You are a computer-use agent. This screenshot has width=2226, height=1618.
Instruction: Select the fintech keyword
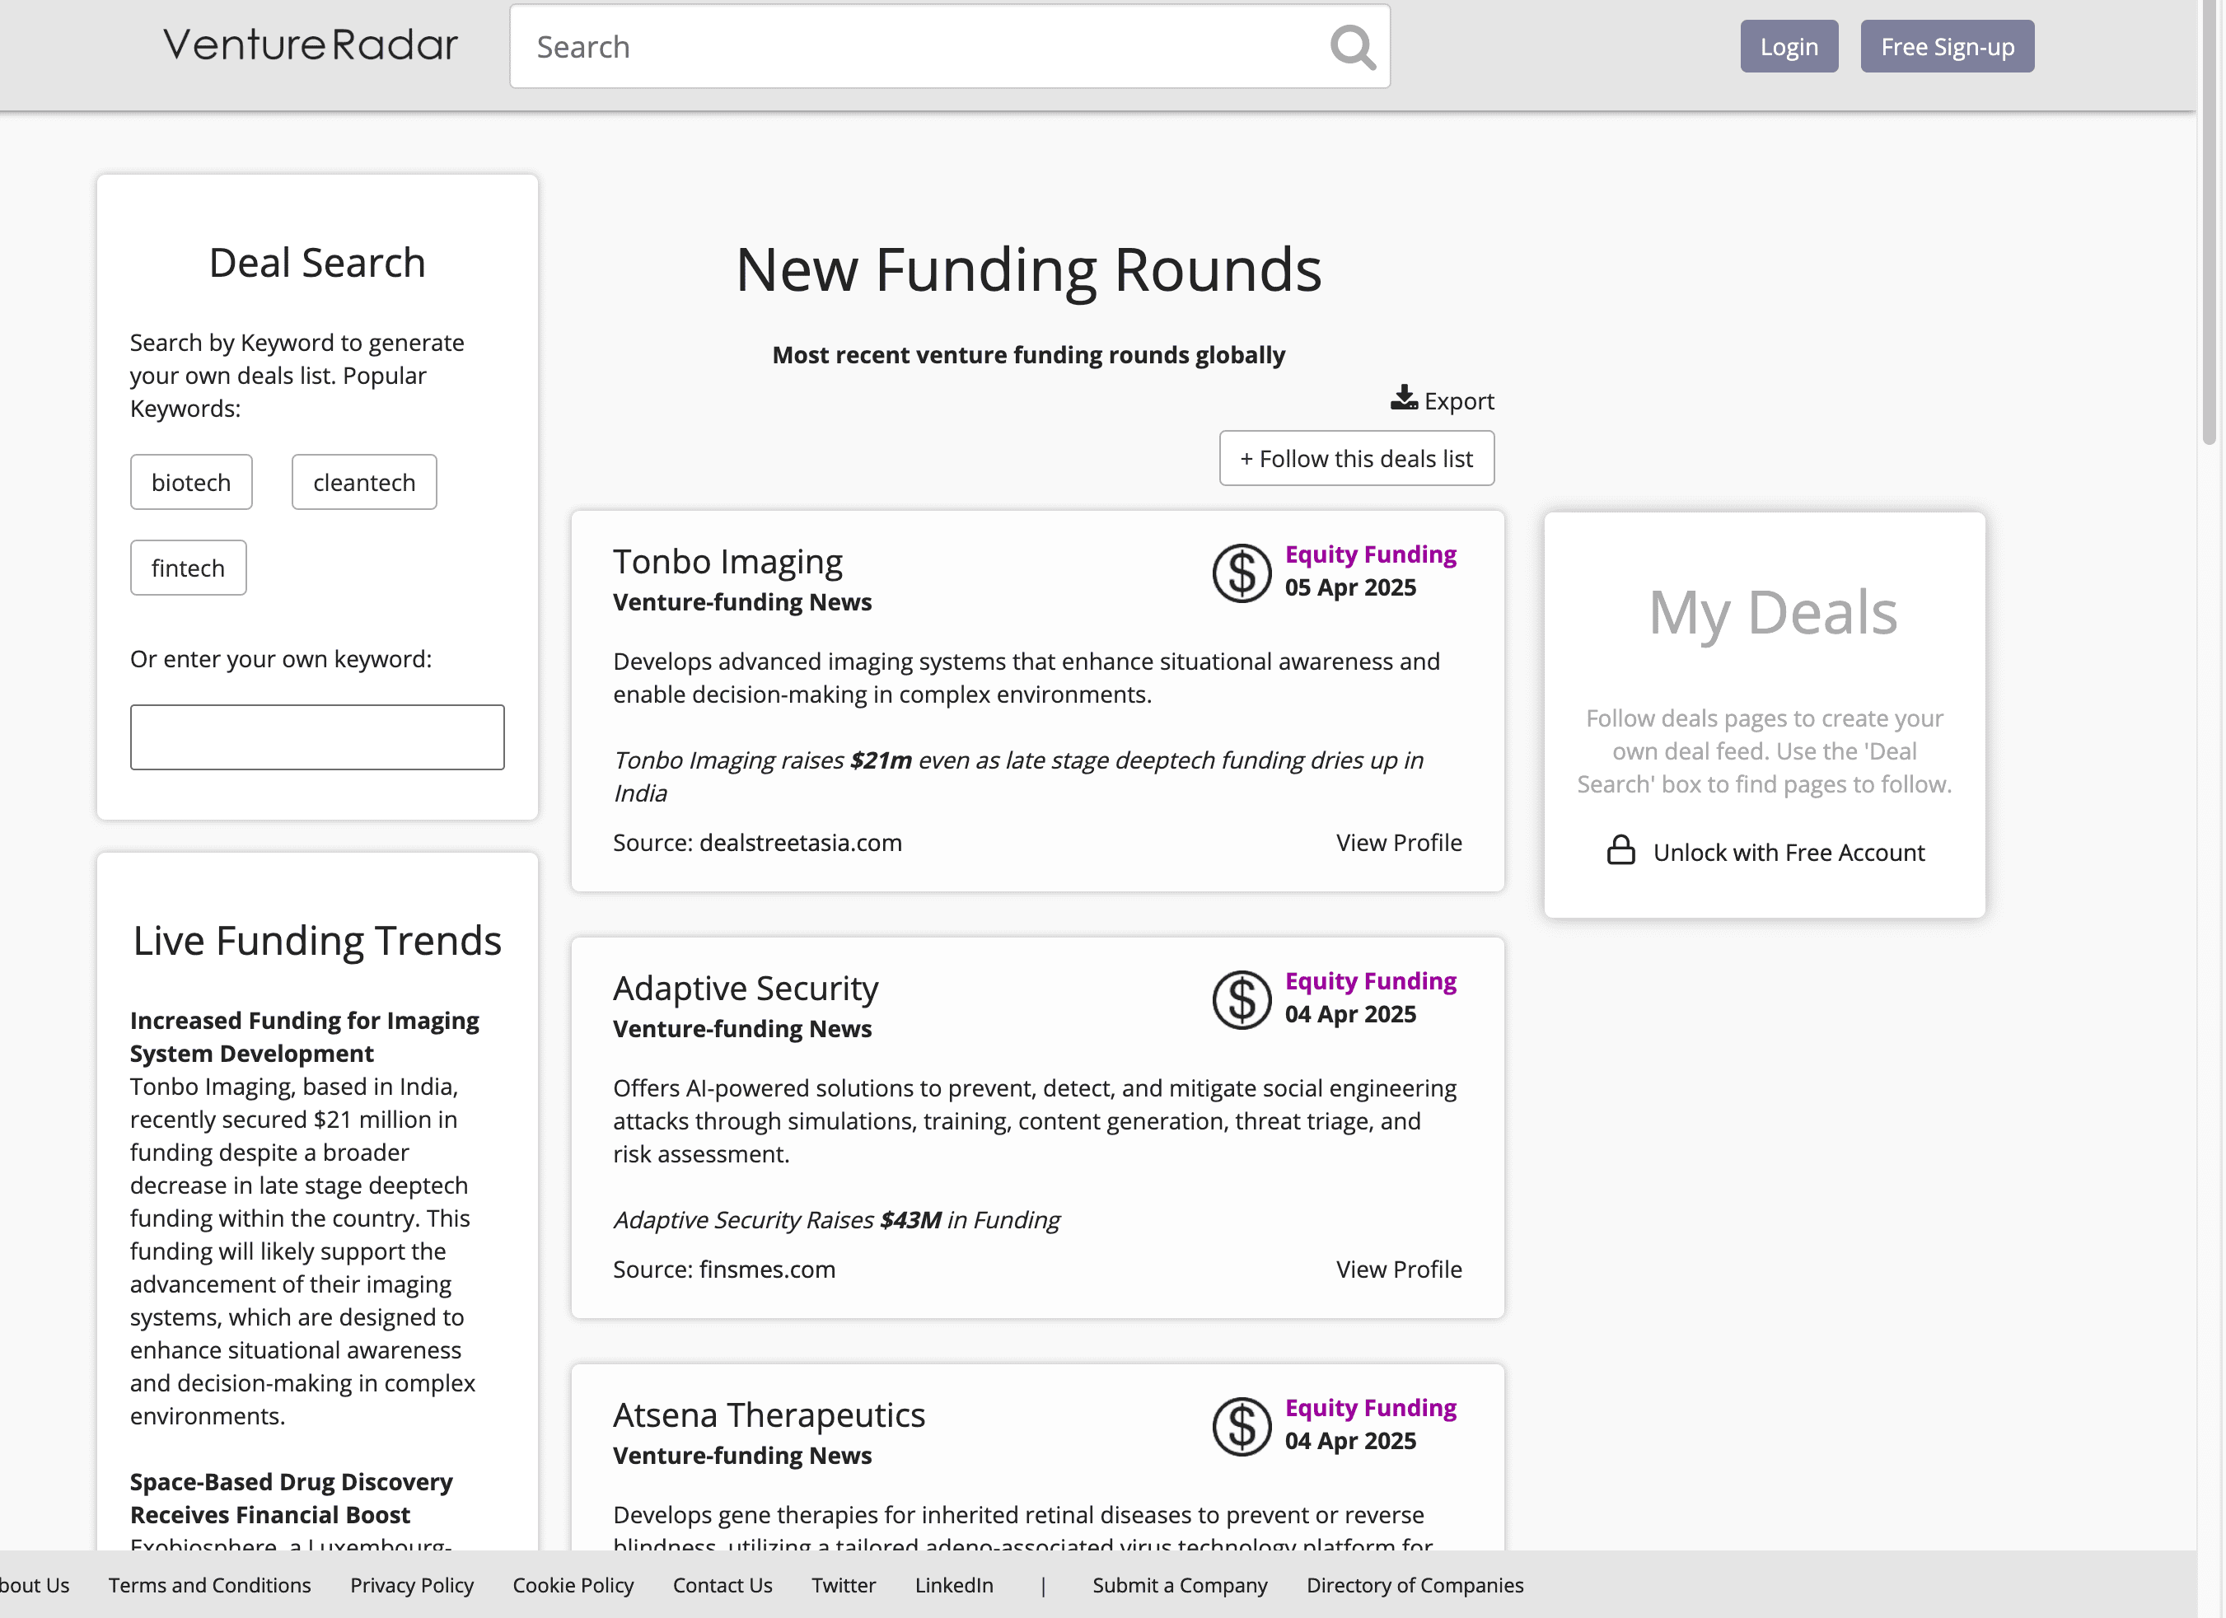pyautogui.click(x=188, y=567)
